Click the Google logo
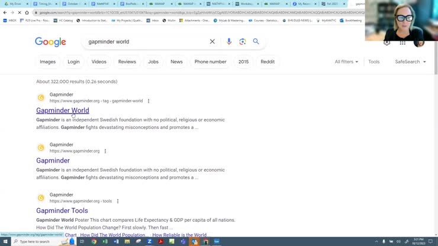Image resolution: width=438 pixels, height=246 pixels. (50, 42)
